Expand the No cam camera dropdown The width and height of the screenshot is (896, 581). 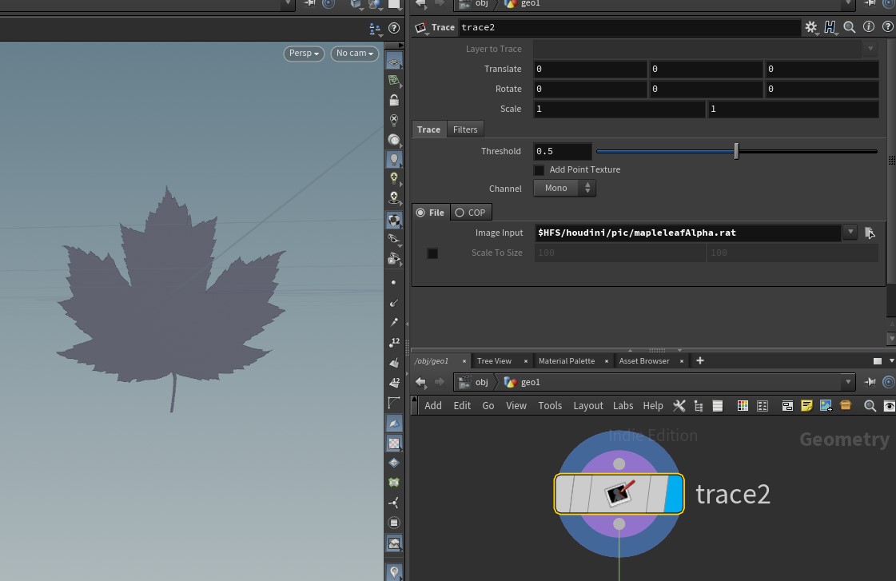(x=354, y=54)
